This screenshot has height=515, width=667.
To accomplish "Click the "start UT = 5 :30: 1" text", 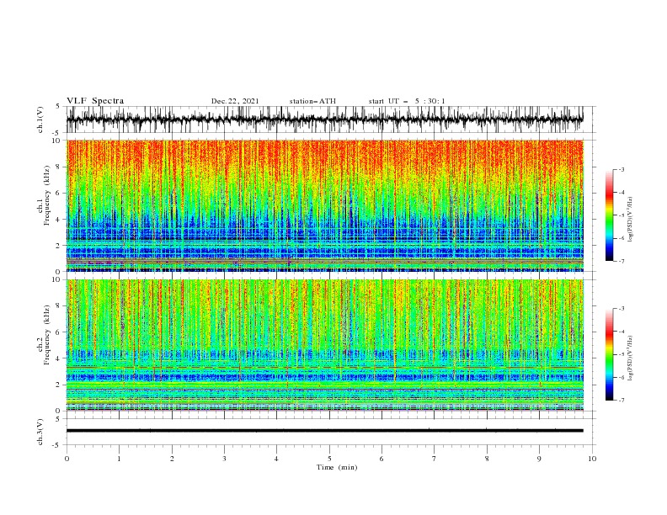I will [407, 101].
